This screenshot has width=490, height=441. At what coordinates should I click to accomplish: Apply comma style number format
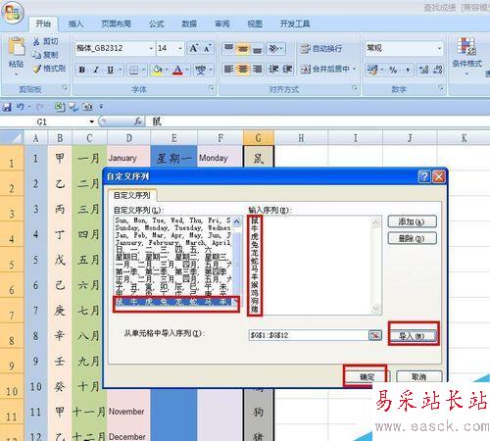[408, 70]
